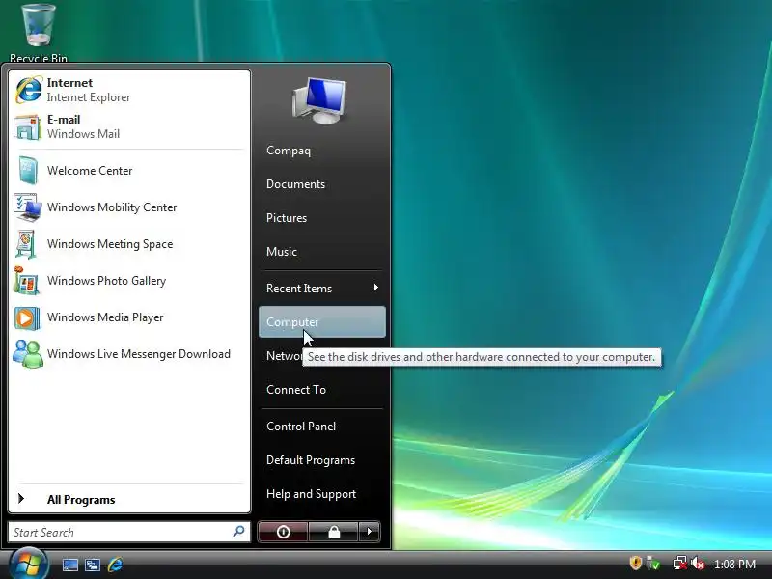
Task: Click the user account computer picture
Action: click(320, 100)
